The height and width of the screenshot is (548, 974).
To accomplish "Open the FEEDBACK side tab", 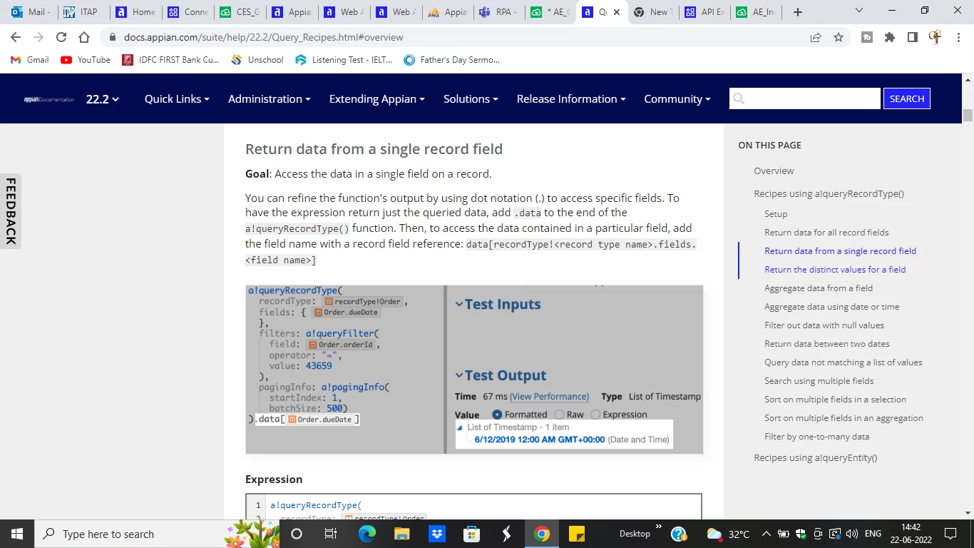I will tap(11, 211).
